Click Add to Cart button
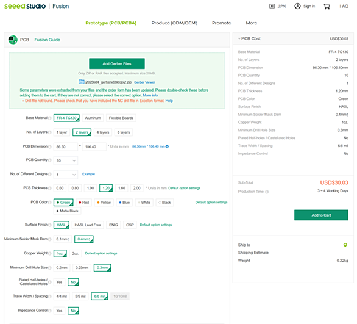357x324 pixels. (321, 215)
